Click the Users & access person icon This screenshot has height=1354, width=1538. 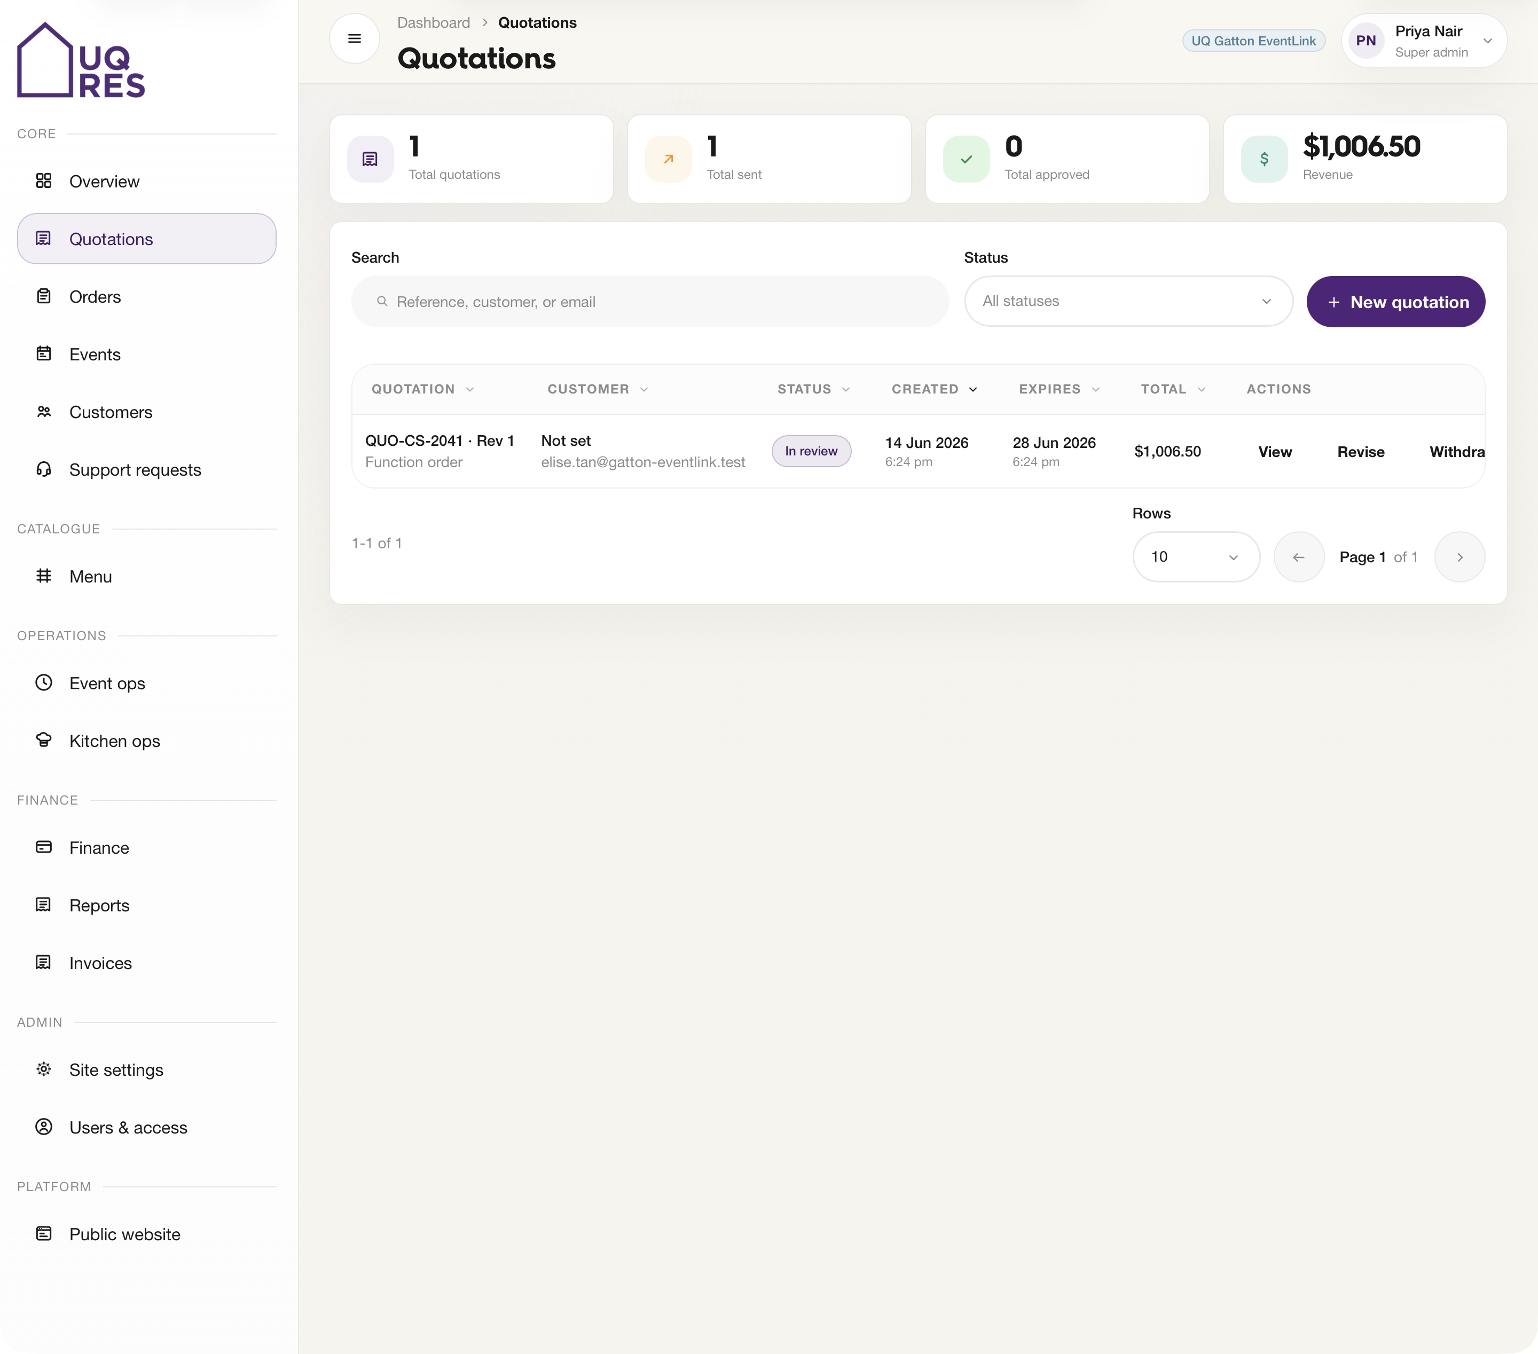tap(44, 1127)
